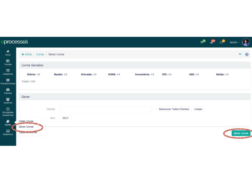This screenshot has height=189, width=252.
Task: Go to Cadastros in the sidebar
Action: point(8,71)
